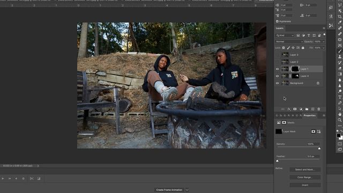Viewport: 343px width, 193px height.
Task: Filter layers by shape layer type
Action: [314, 35]
